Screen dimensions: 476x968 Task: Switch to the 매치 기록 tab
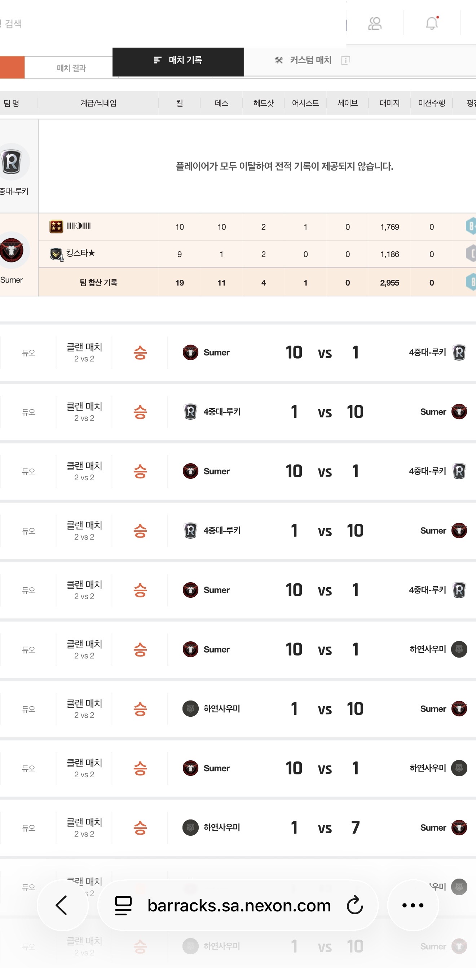178,60
